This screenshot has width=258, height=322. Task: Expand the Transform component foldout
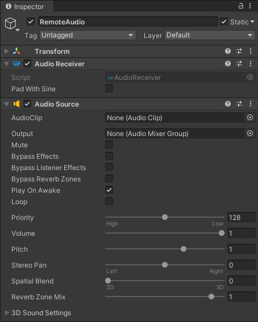7,51
